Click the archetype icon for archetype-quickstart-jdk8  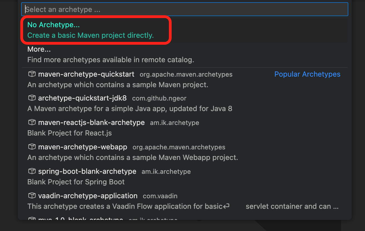click(x=32, y=98)
